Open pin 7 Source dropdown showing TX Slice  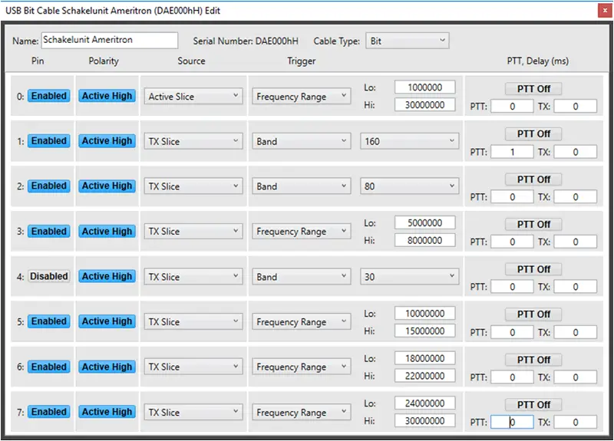pyautogui.click(x=193, y=412)
